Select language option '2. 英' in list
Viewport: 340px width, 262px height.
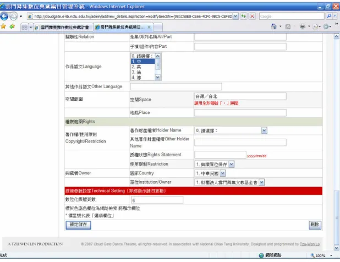pyautogui.click(x=142, y=67)
